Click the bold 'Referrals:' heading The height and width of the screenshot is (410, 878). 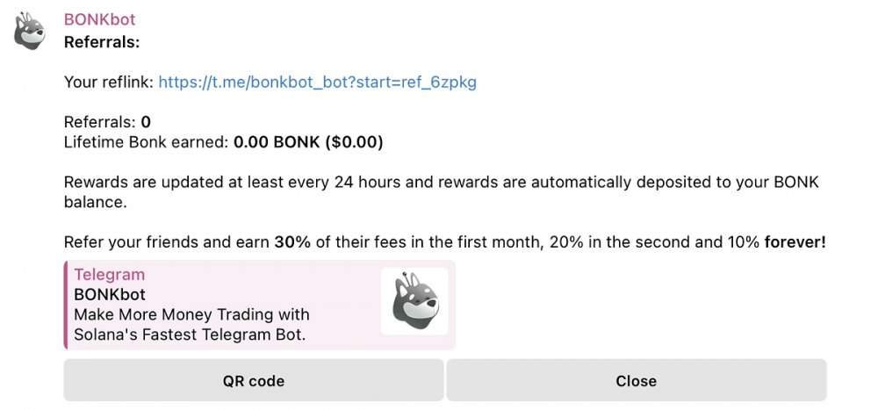click(x=102, y=42)
